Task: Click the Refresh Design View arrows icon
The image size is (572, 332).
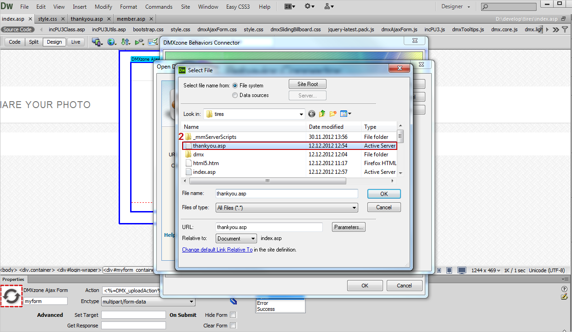Action: coord(126,42)
